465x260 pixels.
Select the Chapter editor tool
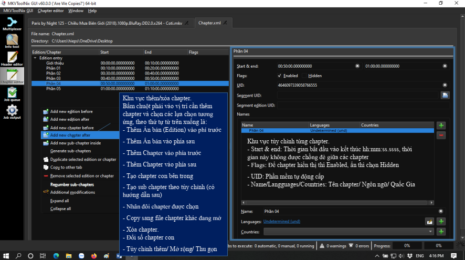[x=12, y=76]
